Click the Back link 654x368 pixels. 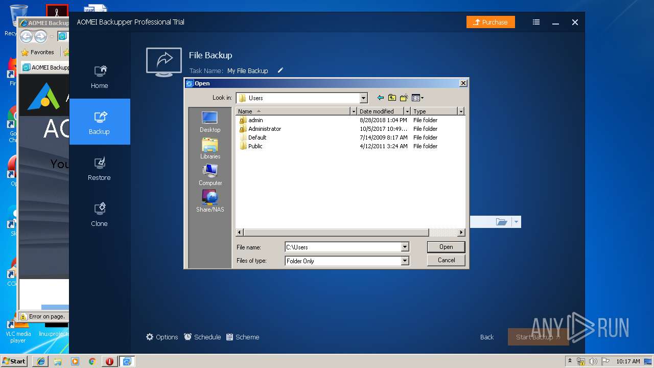click(487, 337)
